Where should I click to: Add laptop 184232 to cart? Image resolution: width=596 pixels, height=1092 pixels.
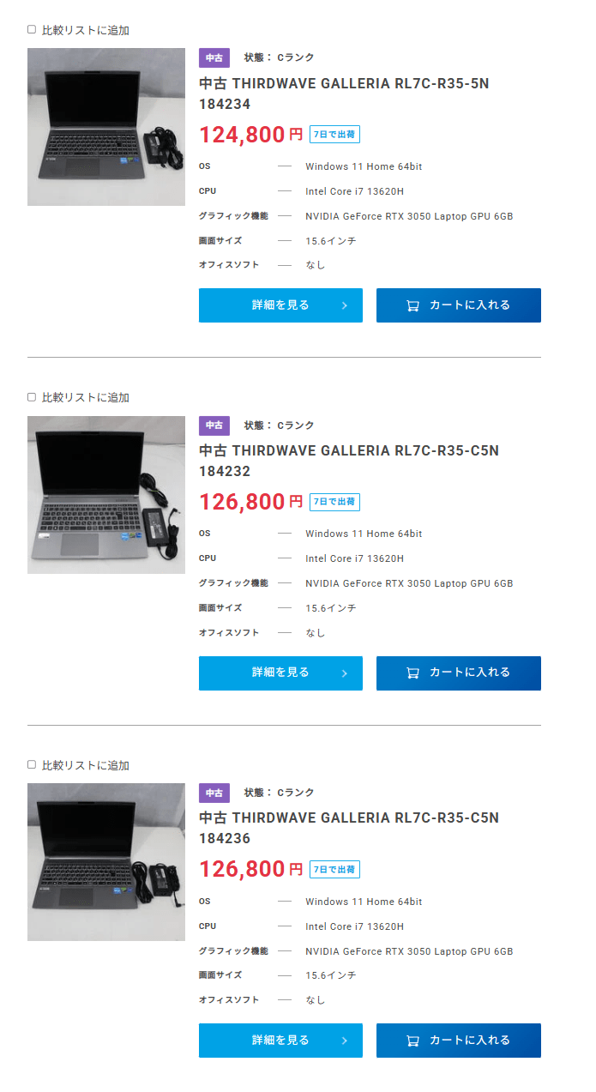(x=459, y=673)
